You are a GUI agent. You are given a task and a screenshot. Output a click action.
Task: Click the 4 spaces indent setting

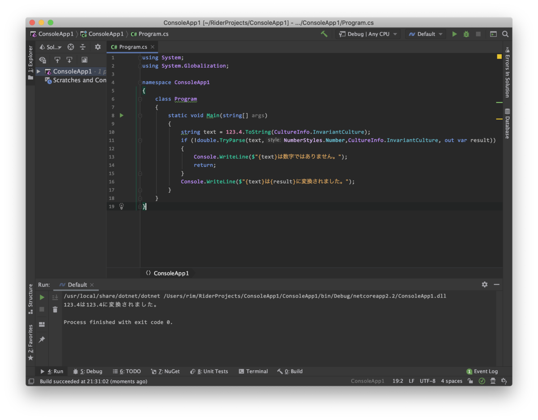pos(451,381)
